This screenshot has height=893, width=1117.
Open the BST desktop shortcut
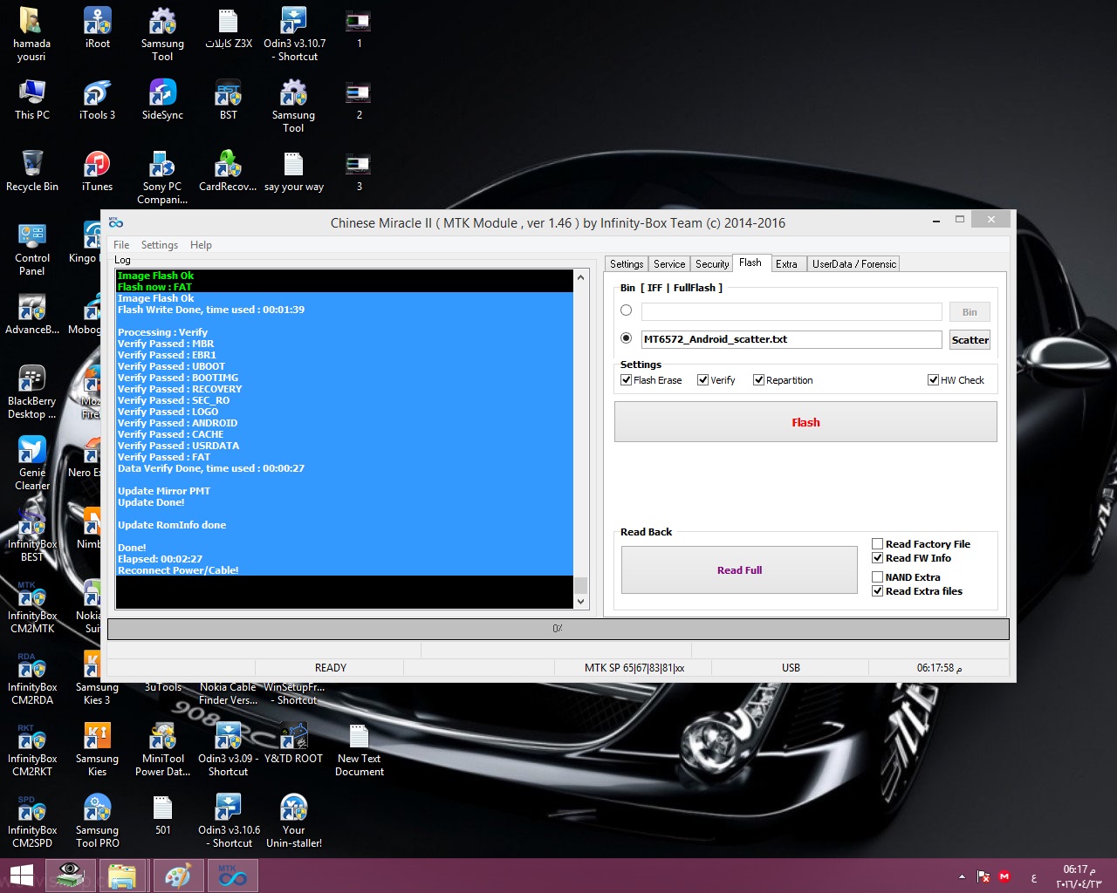[228, 99]
